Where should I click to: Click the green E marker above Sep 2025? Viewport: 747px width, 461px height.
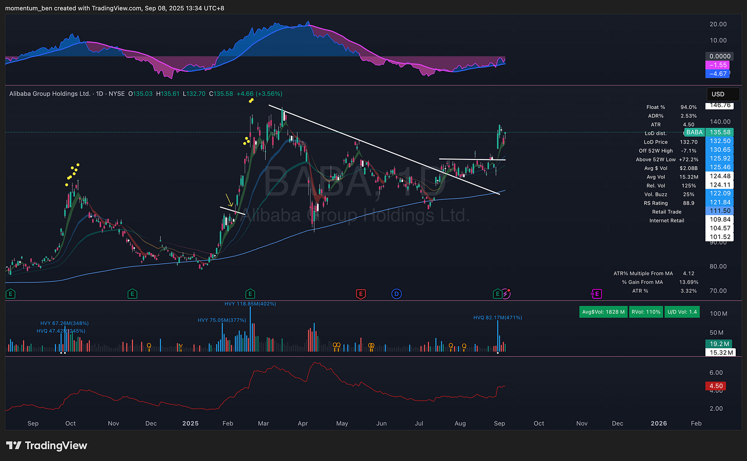click(x=497, y=294)
